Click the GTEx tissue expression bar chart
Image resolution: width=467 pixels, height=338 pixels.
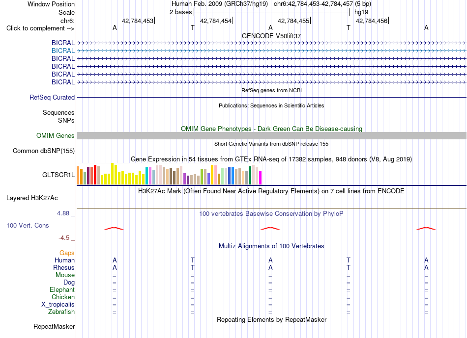169,174
